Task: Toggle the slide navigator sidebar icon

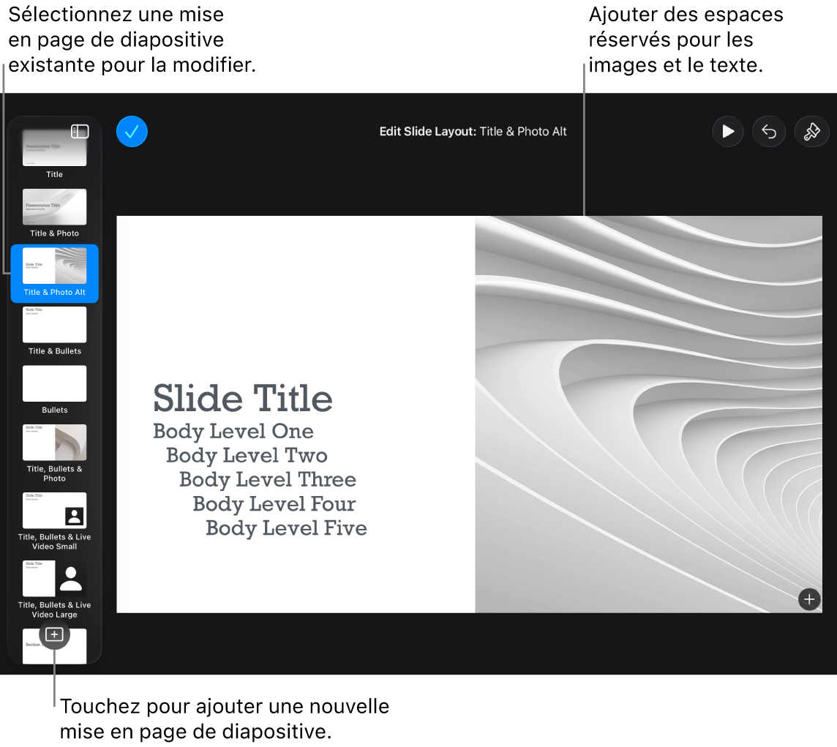Action: point(80,132)
